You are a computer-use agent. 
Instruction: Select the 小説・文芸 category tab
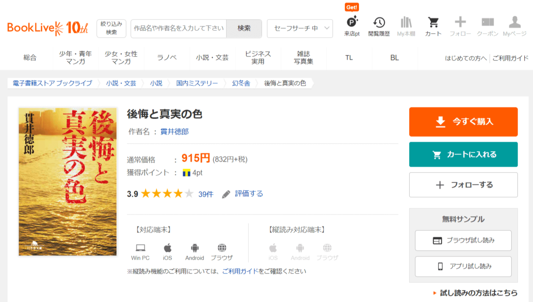(x=212, y=58)
